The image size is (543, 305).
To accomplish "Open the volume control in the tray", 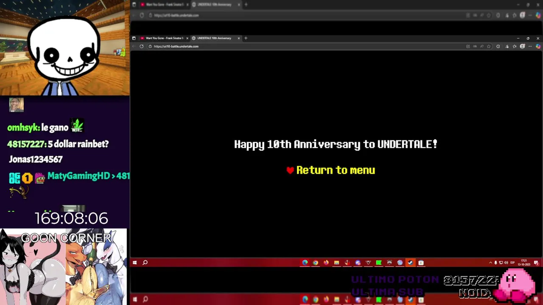I will coord(506,263).
